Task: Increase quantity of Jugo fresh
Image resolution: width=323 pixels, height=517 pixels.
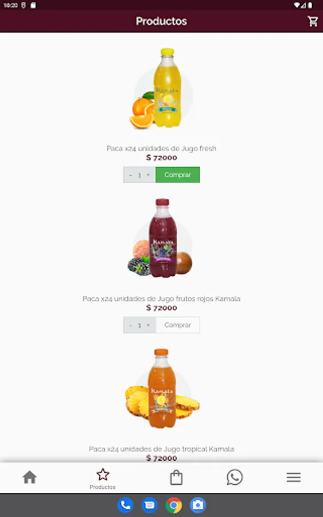Action: click(148, 175)
